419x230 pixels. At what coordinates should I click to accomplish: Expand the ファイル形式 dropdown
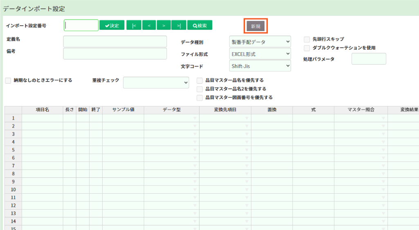[260, 54]
